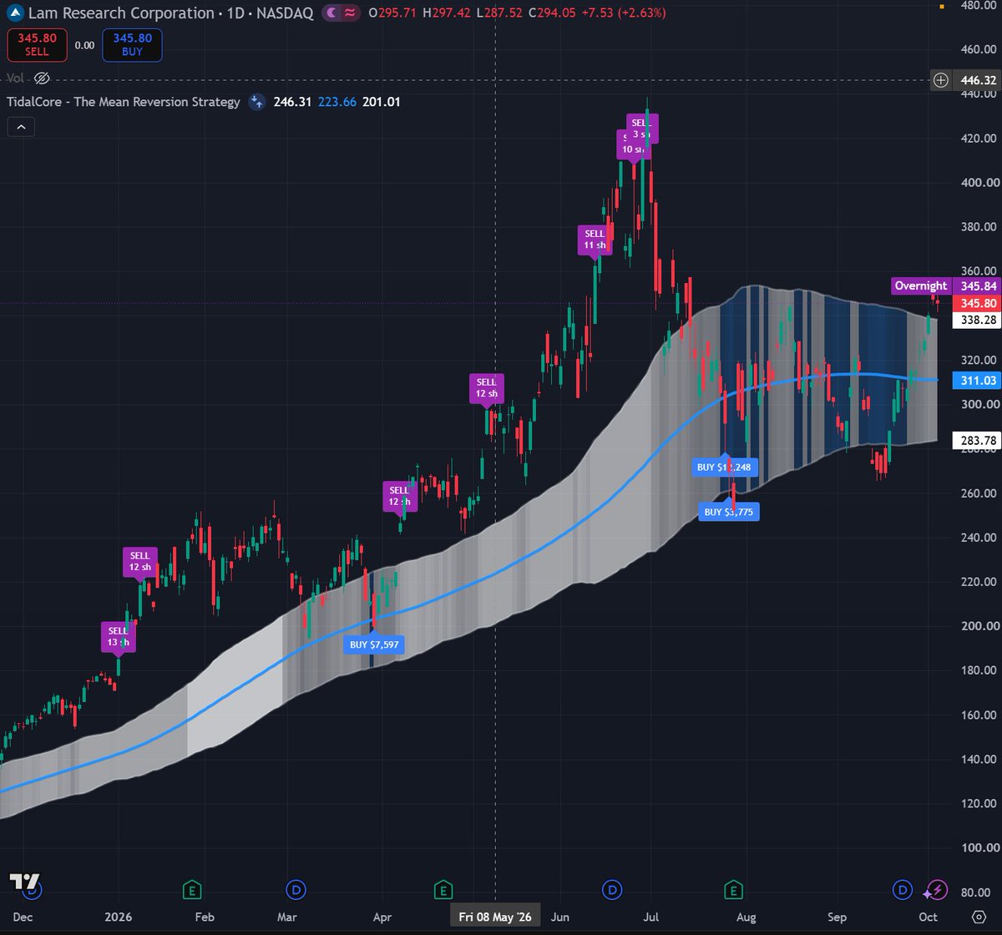Click the earnings E icon near late April

[443, 890]
